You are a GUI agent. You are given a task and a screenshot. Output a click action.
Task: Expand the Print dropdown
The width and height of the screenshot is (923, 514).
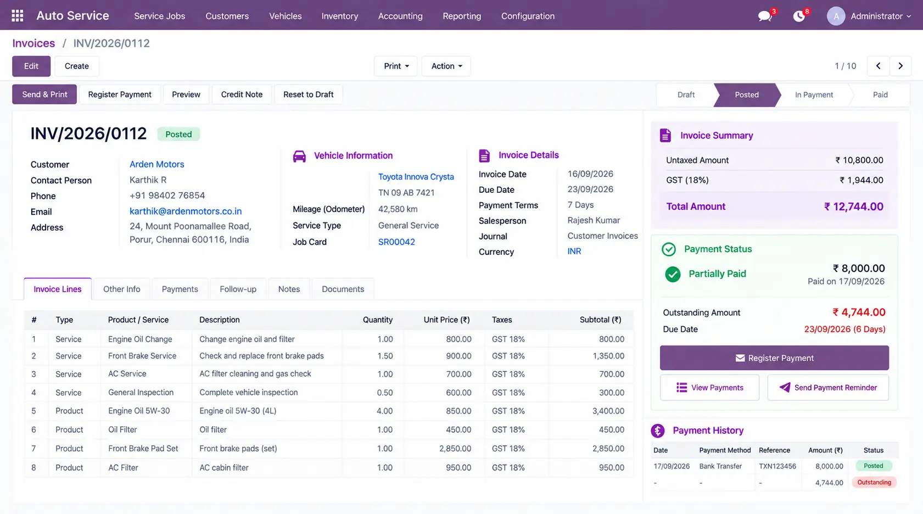396,66
